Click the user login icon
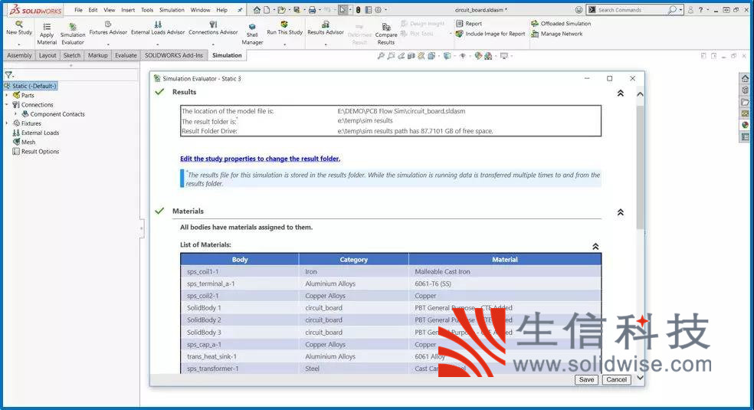This screenshot has height=410, width=754. (690, 10)
